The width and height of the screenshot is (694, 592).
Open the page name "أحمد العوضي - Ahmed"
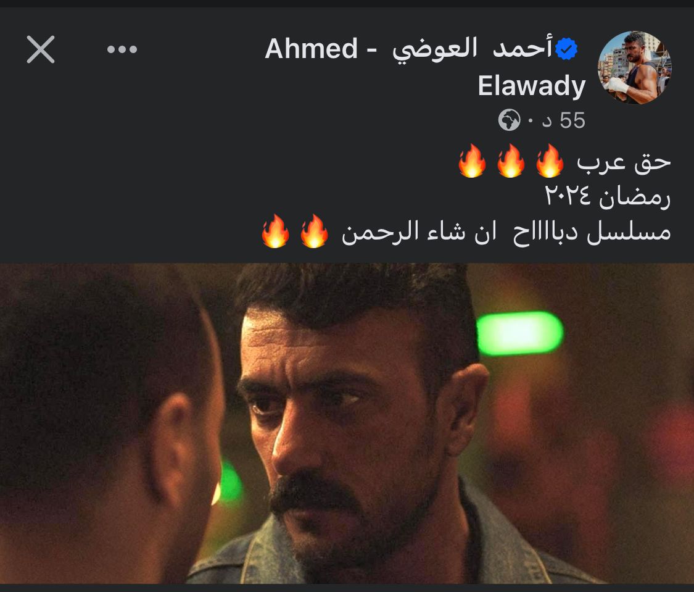(409, 49)
